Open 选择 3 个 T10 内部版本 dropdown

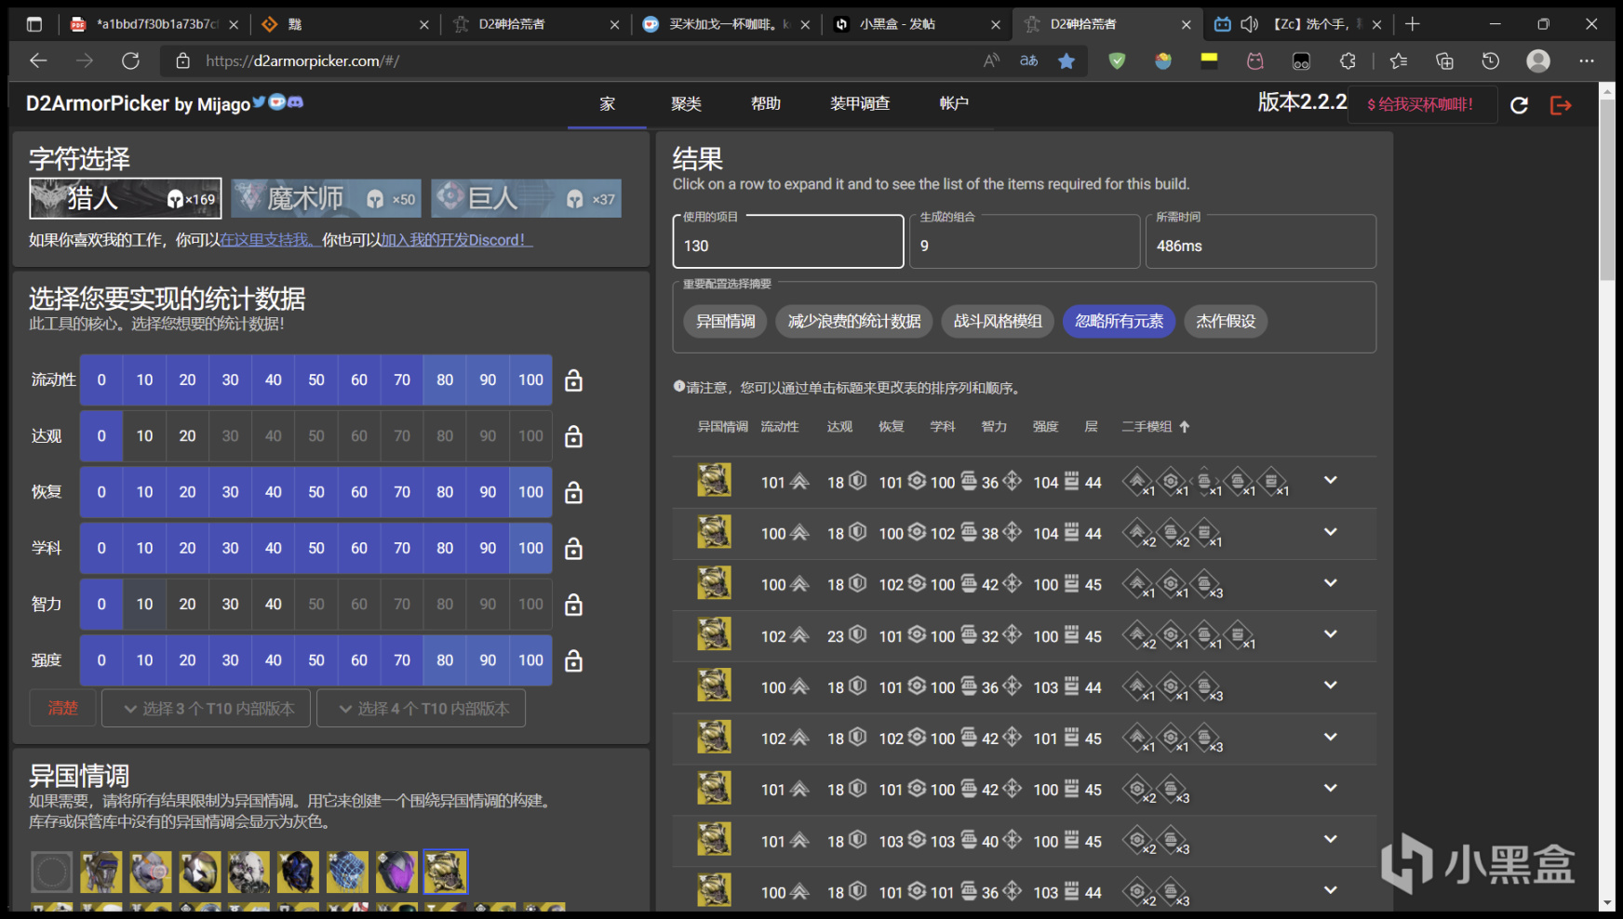206,708
